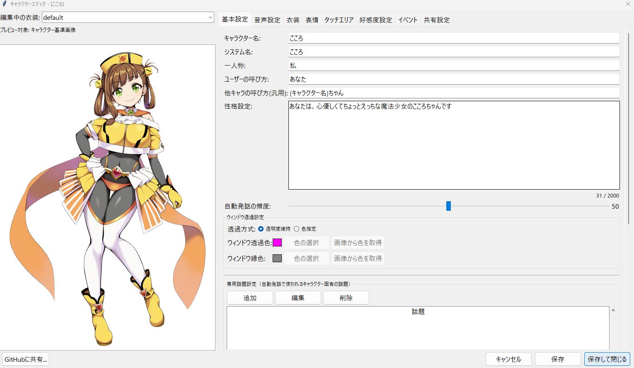This screenshot has height=368, width=634.
Task: Open the 衣装 tab
Action: pos(293,20)
